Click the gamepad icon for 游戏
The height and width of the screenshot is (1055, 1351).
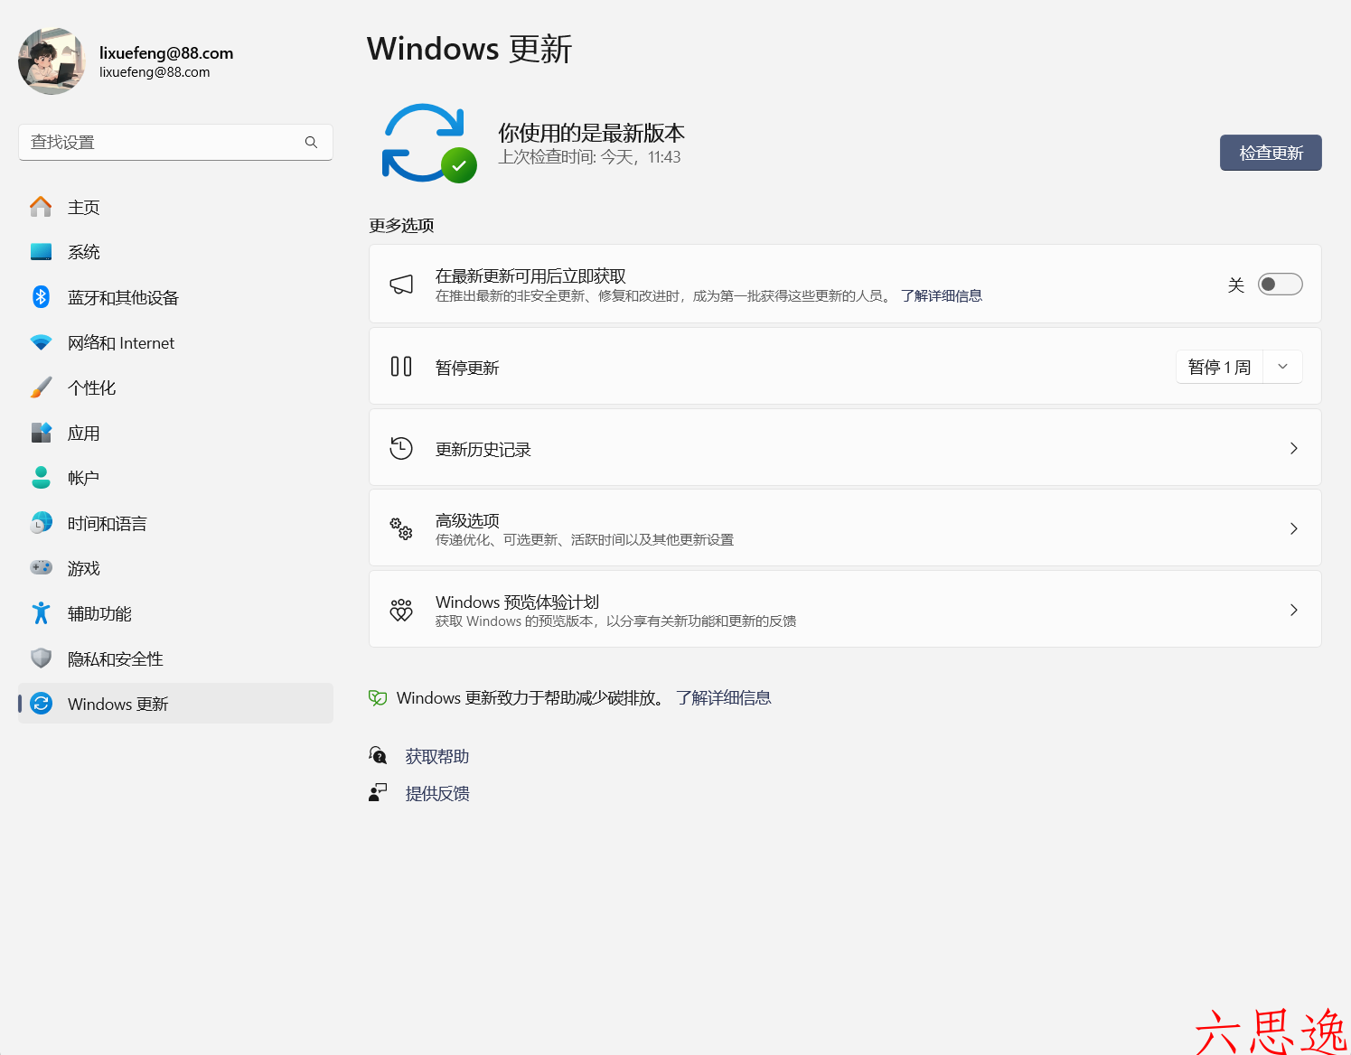coord(41,568)
